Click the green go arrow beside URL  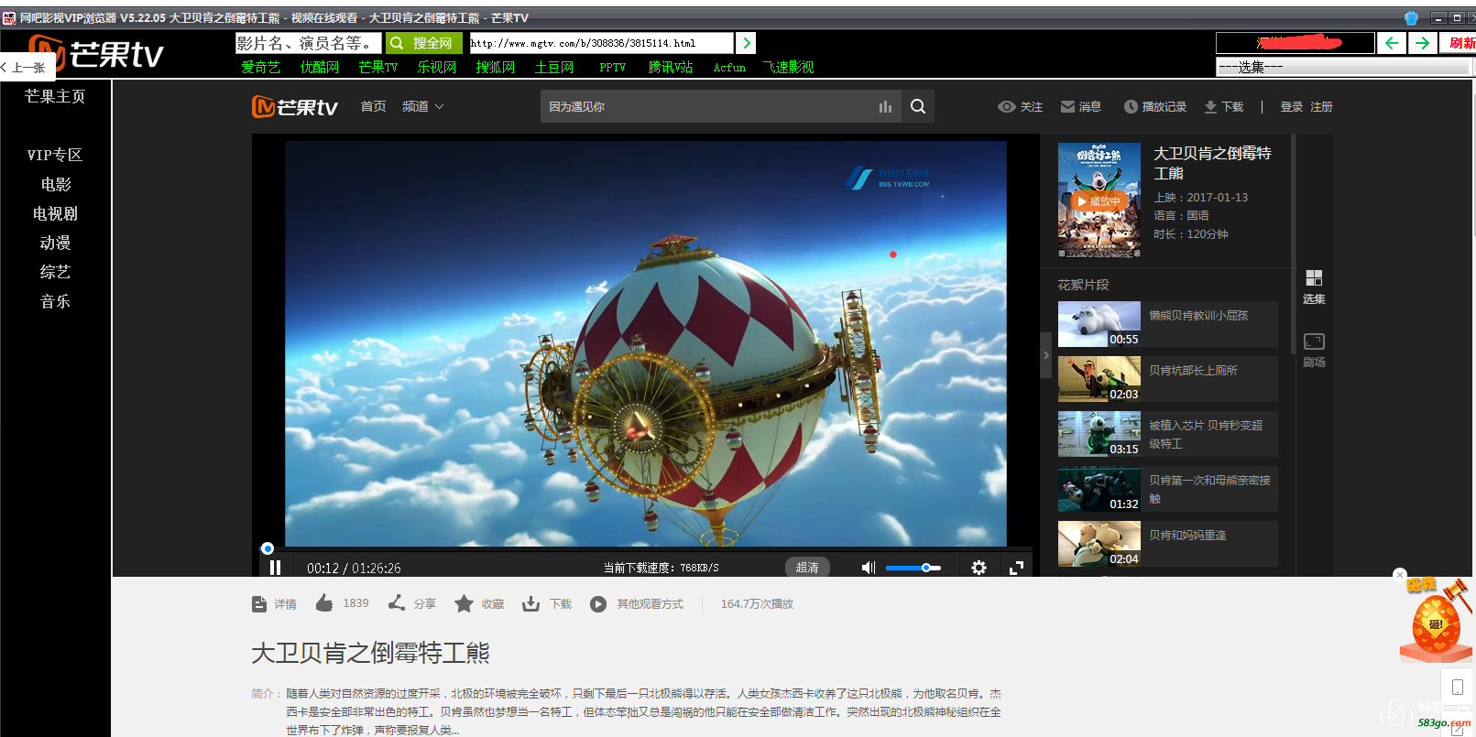(746, 43)
